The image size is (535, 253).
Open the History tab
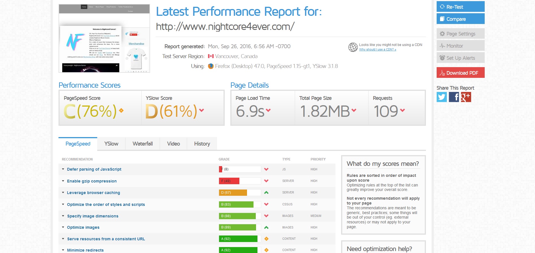click(202, 144)
